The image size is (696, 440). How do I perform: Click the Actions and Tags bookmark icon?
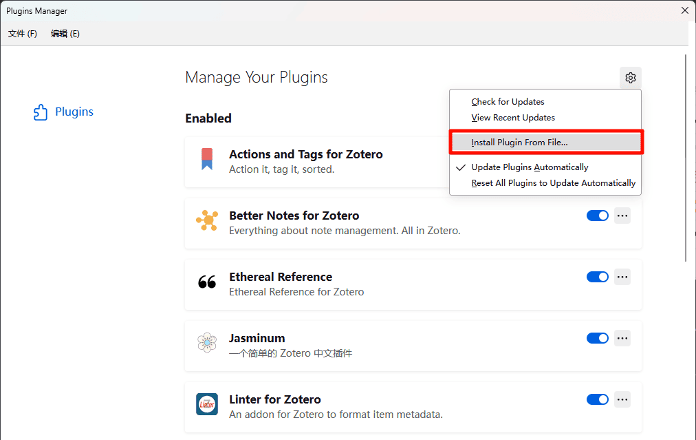click(207, 159)
